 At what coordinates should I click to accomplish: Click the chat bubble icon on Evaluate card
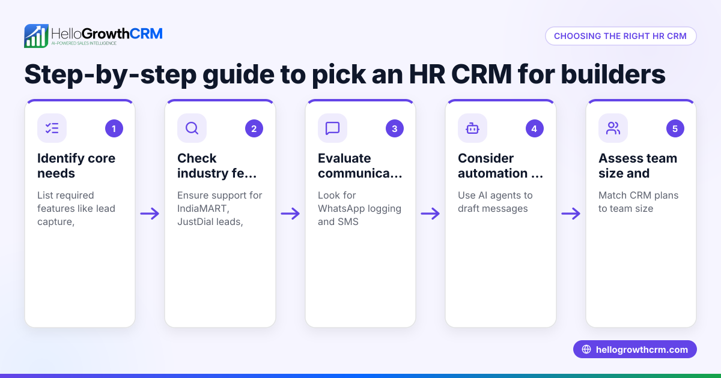pos(332,128)
